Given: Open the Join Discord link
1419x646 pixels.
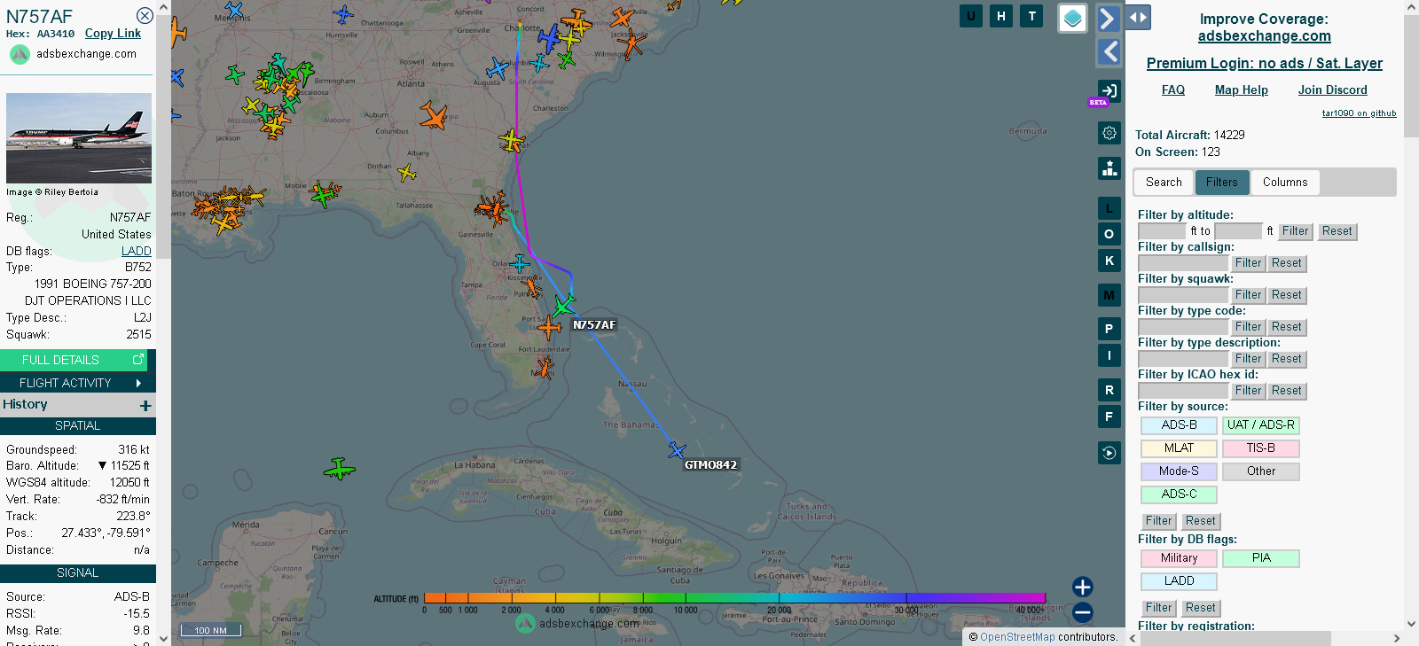Looking at the screenshot, I should tap(1332, 90).
